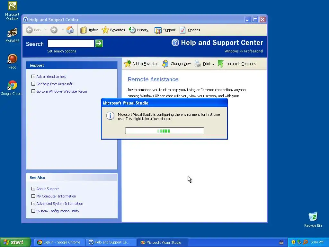Open About Support link
The height and width of the screenshot is (247, 329).
pyautogui.click(x=48, y=188)
